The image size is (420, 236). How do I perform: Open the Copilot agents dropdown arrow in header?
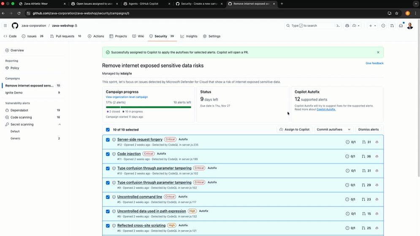(x=358, y=26)
